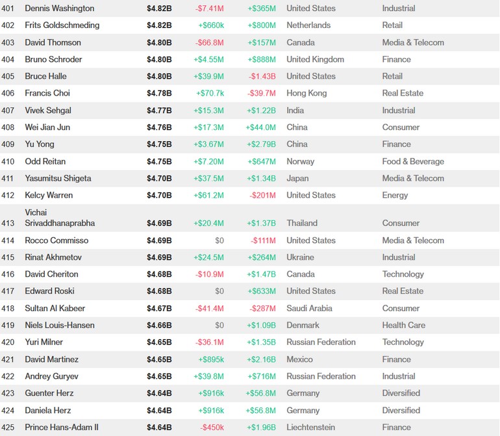Open Francis Choi's profile link

(x=47, y=93)
